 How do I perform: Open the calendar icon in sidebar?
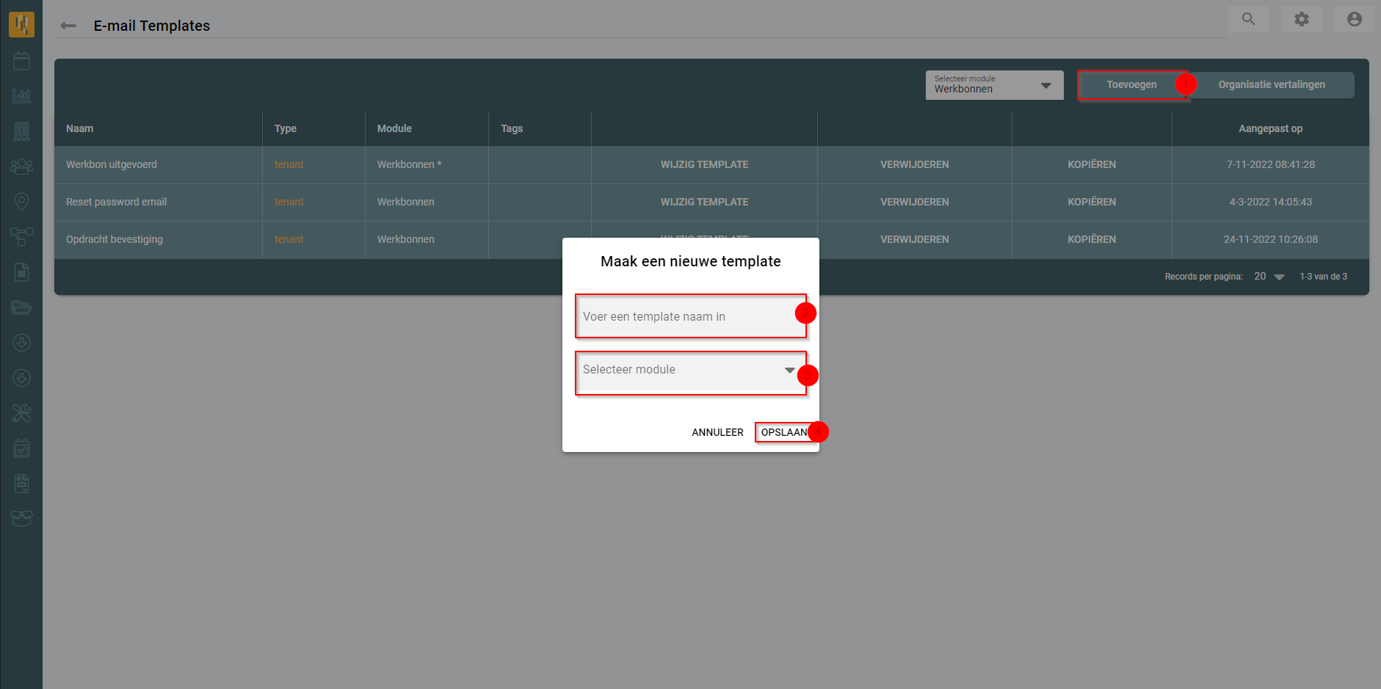click(21, 61)
